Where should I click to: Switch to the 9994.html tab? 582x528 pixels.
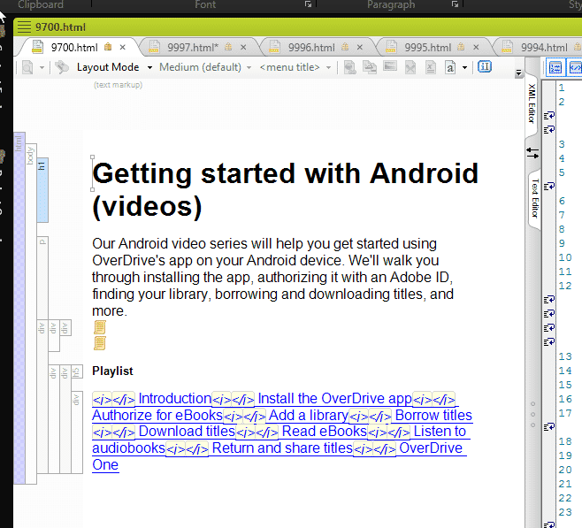(x=544, y=48)
